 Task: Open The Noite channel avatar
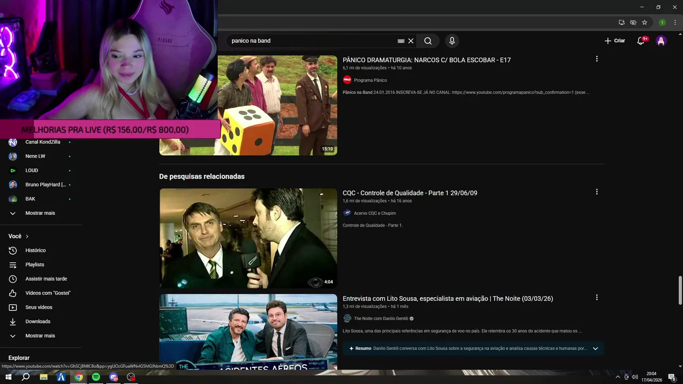point(347,318)
